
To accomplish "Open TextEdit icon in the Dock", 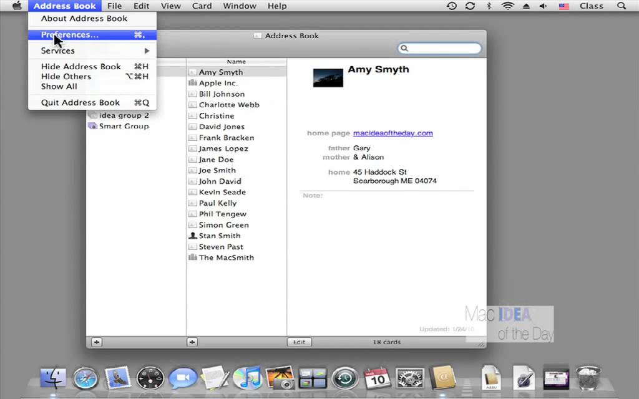I will tap(215, 378).
